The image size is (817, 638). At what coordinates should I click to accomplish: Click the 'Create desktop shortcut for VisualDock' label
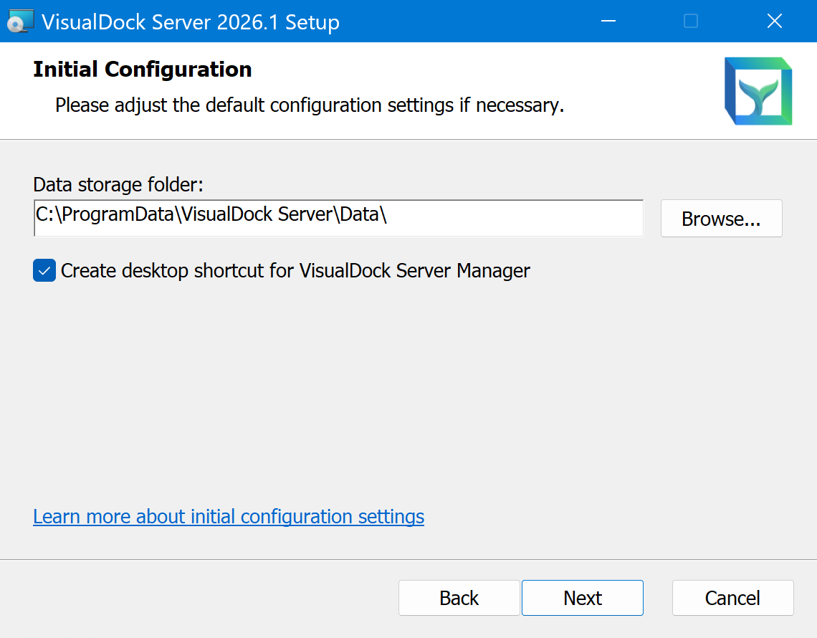[x=295, y=271]
